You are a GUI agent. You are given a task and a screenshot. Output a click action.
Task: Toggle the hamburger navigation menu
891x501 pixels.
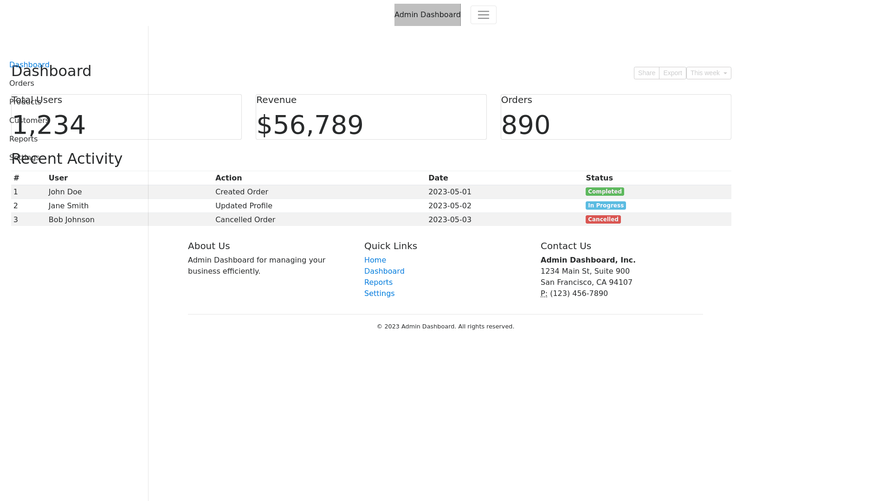[483, 15]
